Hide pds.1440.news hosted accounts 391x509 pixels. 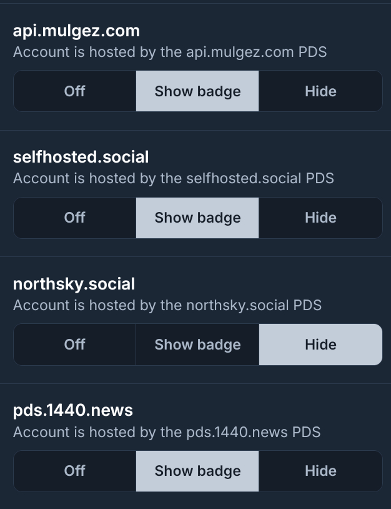tap(320, 471)
